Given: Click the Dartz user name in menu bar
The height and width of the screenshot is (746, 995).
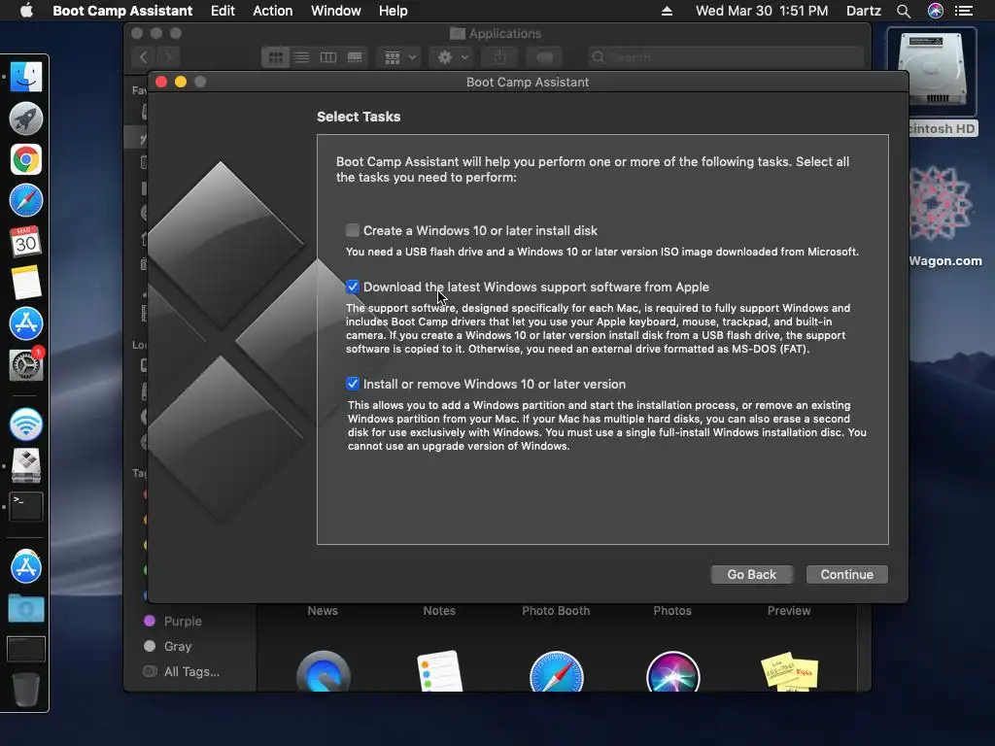Looking at the screenshot, I should coord(864,11).
